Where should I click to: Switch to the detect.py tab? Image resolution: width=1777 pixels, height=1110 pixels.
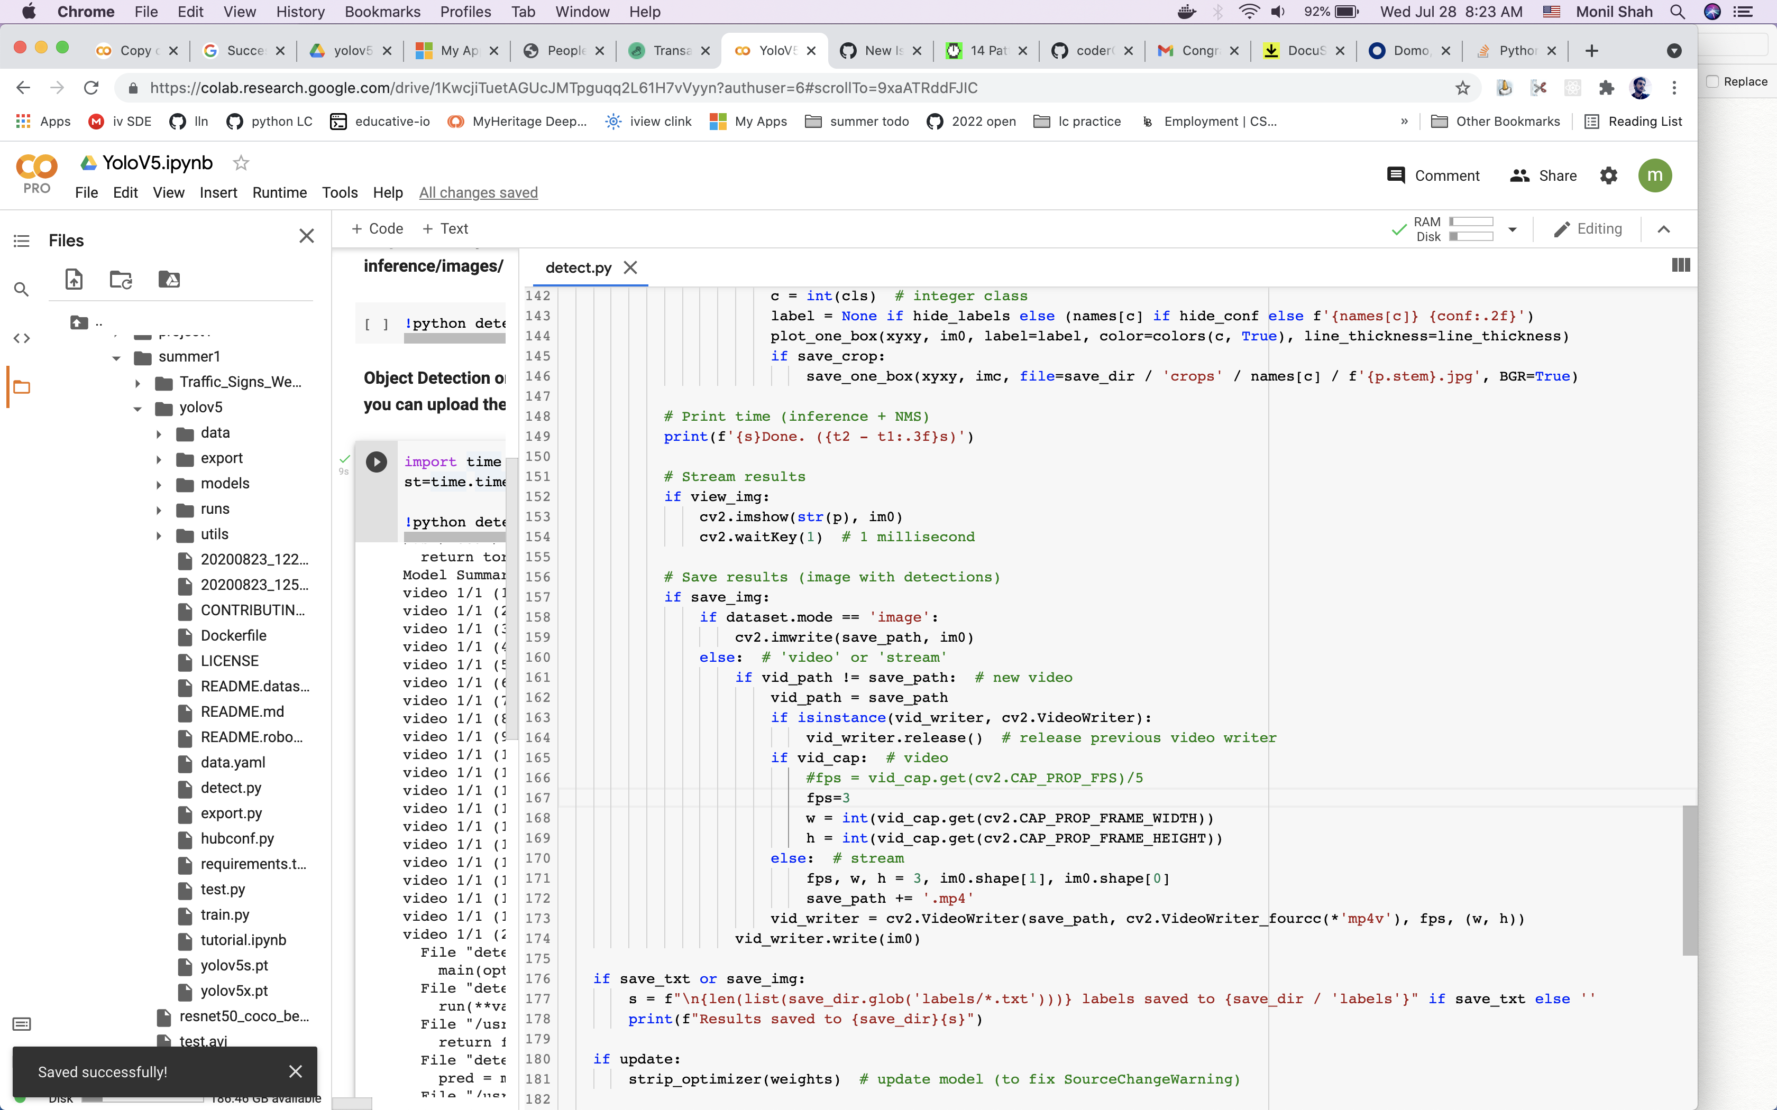pyautogui.click(x=579, y=268)
